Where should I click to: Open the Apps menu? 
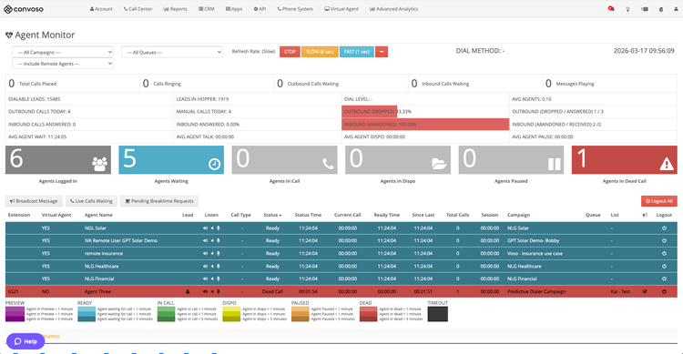pos(234,9)
